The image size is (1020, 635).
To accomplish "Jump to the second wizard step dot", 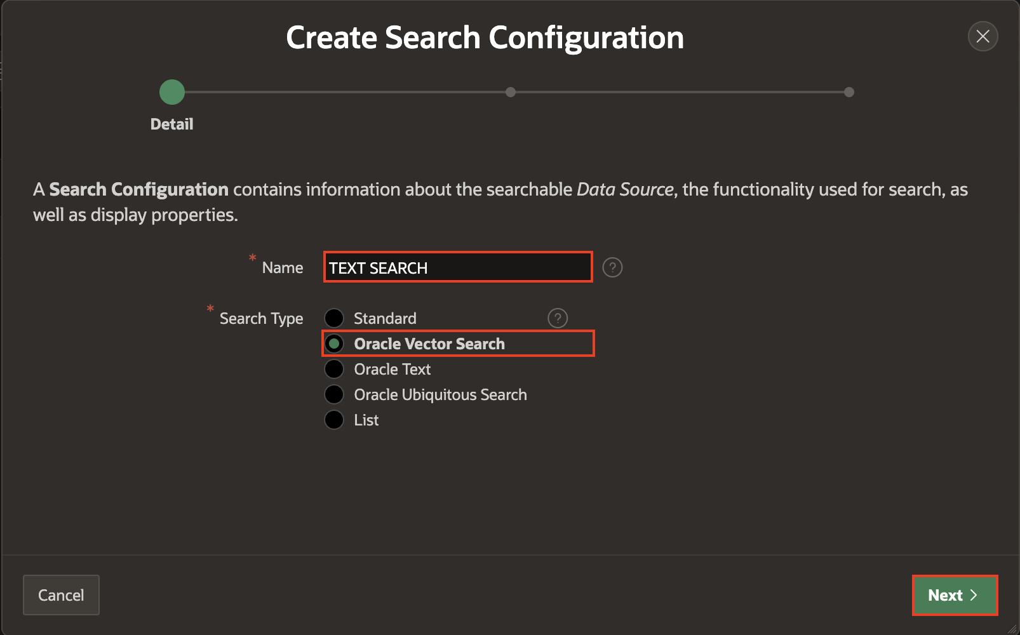I will [511, 92].
